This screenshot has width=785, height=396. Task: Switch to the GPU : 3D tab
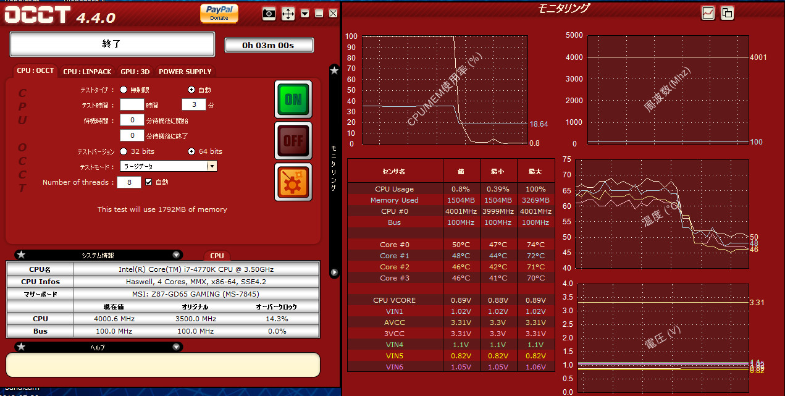135,72
